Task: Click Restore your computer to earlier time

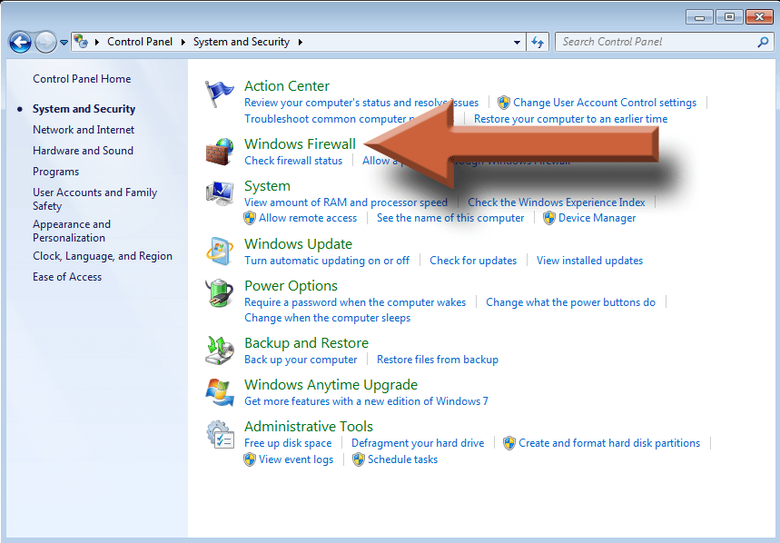Action: tap(570, 119)
